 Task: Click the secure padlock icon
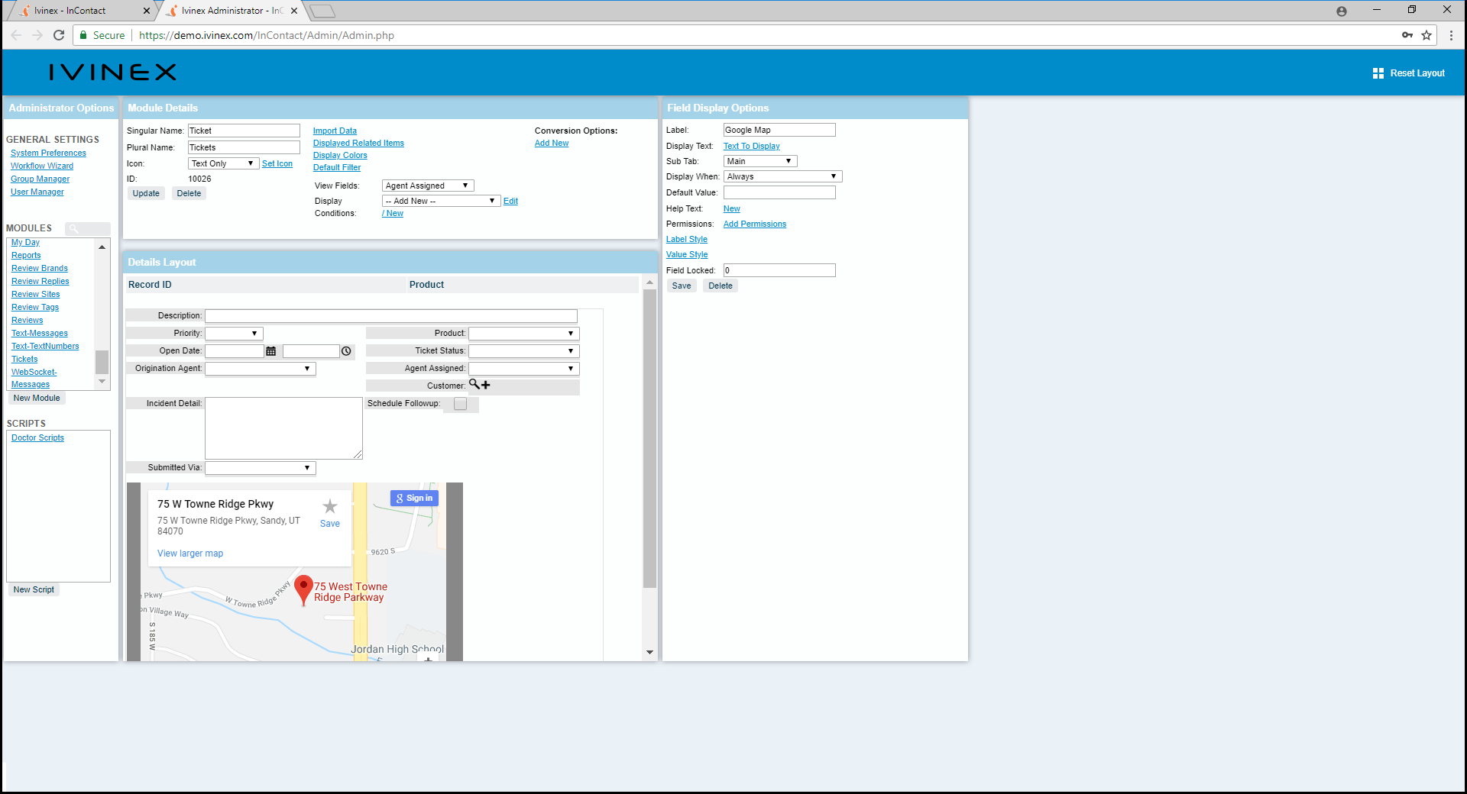click(83, 35)
